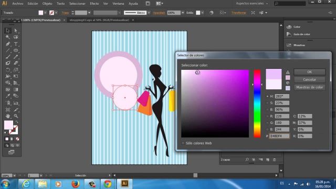Image resolution: width=336 pixels, height=189 pixels.
Task: Select the Zoom magnifier tool
Action: tap(16, 116)
